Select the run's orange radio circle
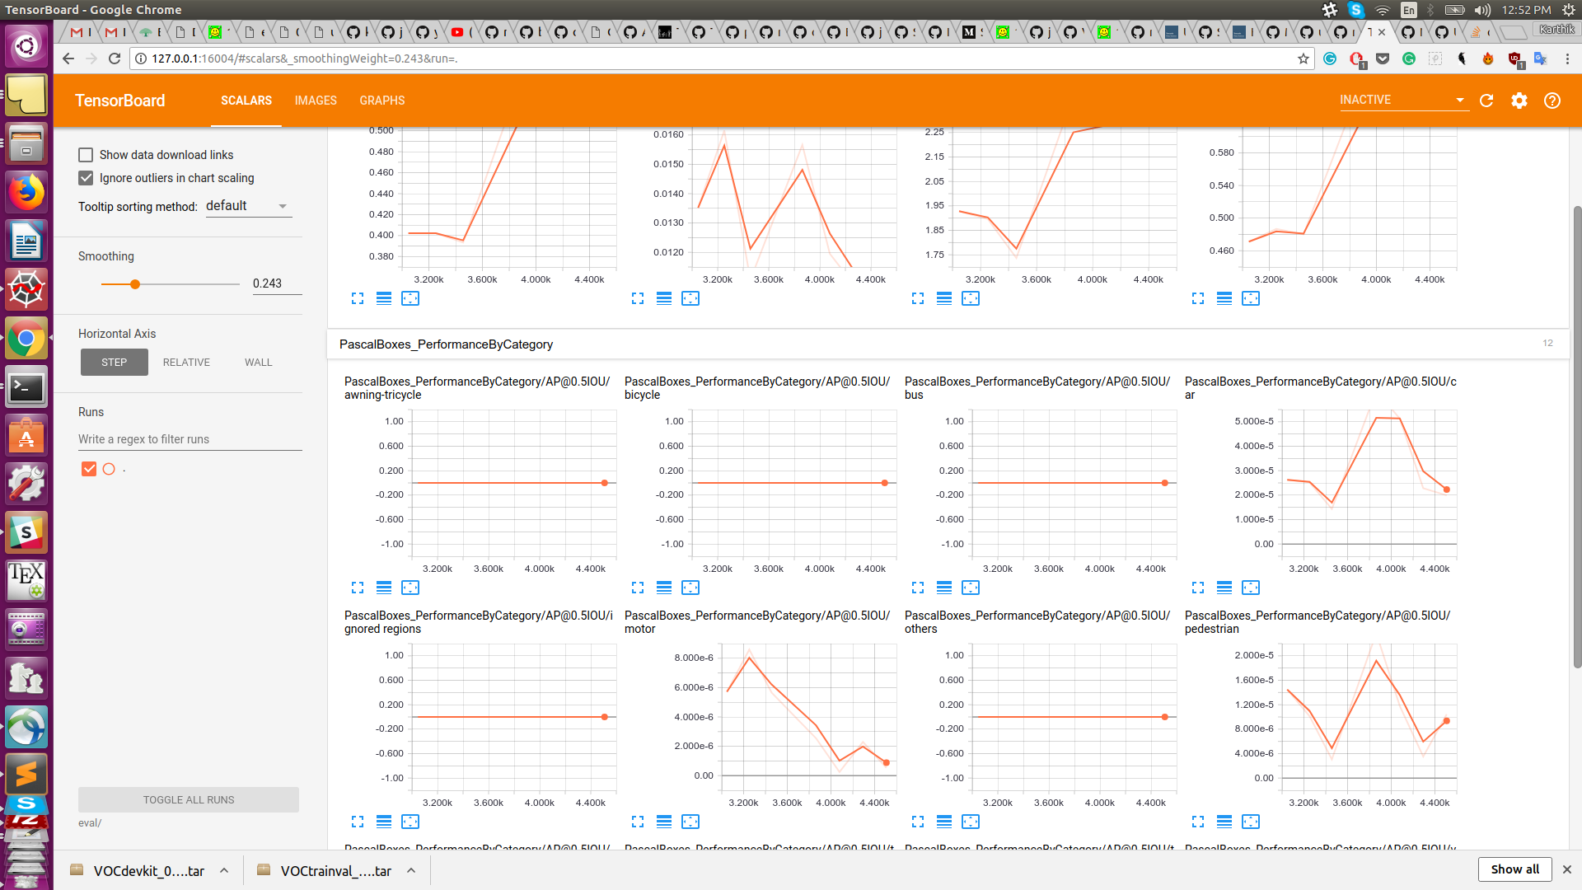The image size is (1582, 890). point(109,469)
